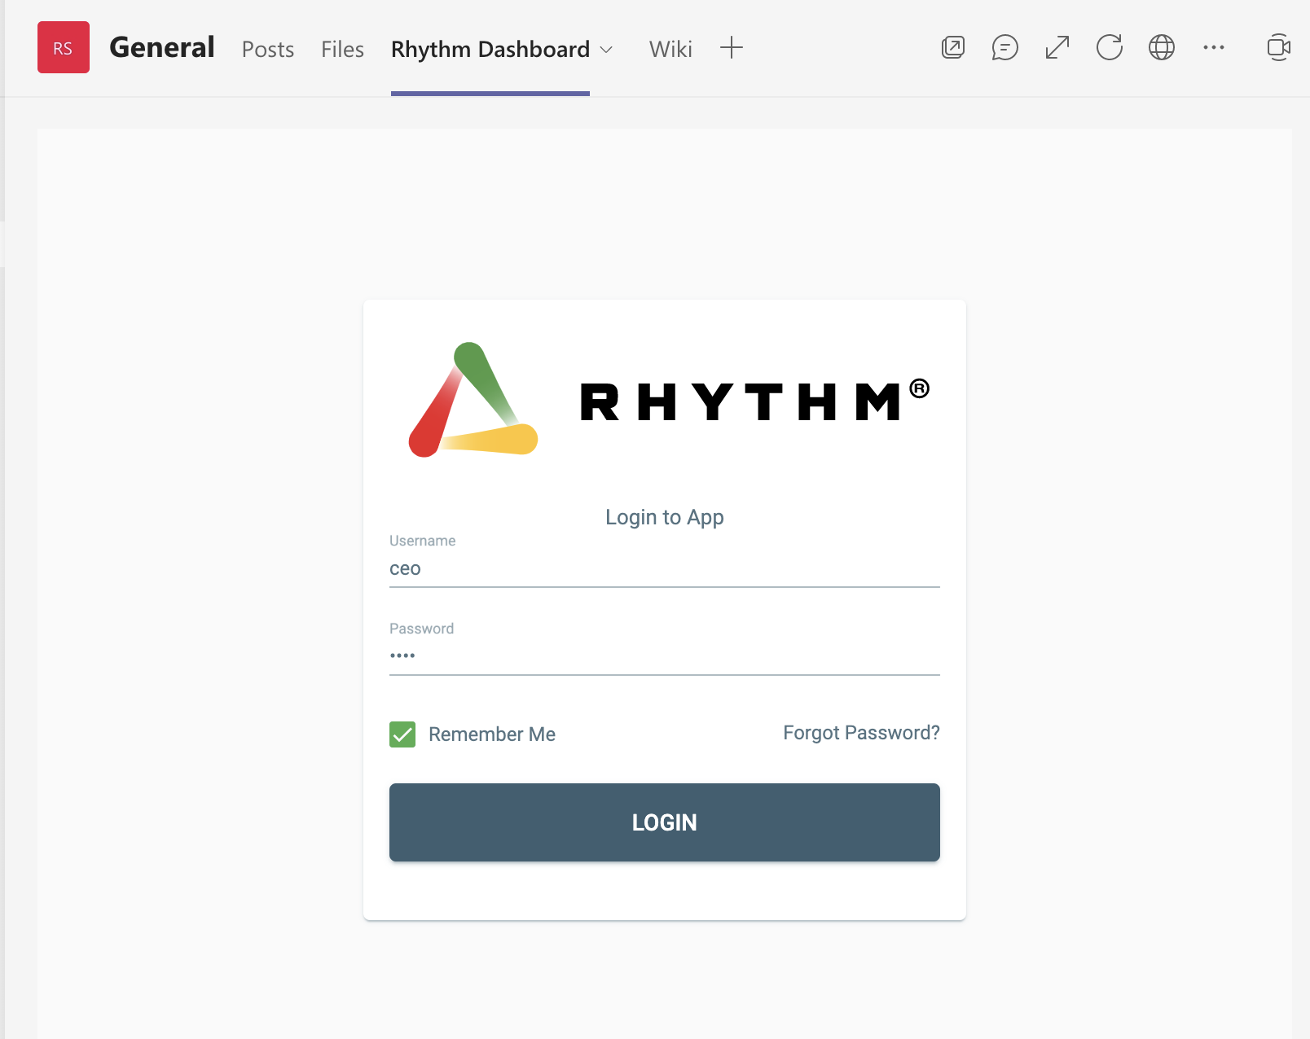Viewport: 1310px width, 1039px height.
Task: Expand Rhythm Dashboard tab dropdown chevron
Action: pyautogui.click(x=606, y=50)
